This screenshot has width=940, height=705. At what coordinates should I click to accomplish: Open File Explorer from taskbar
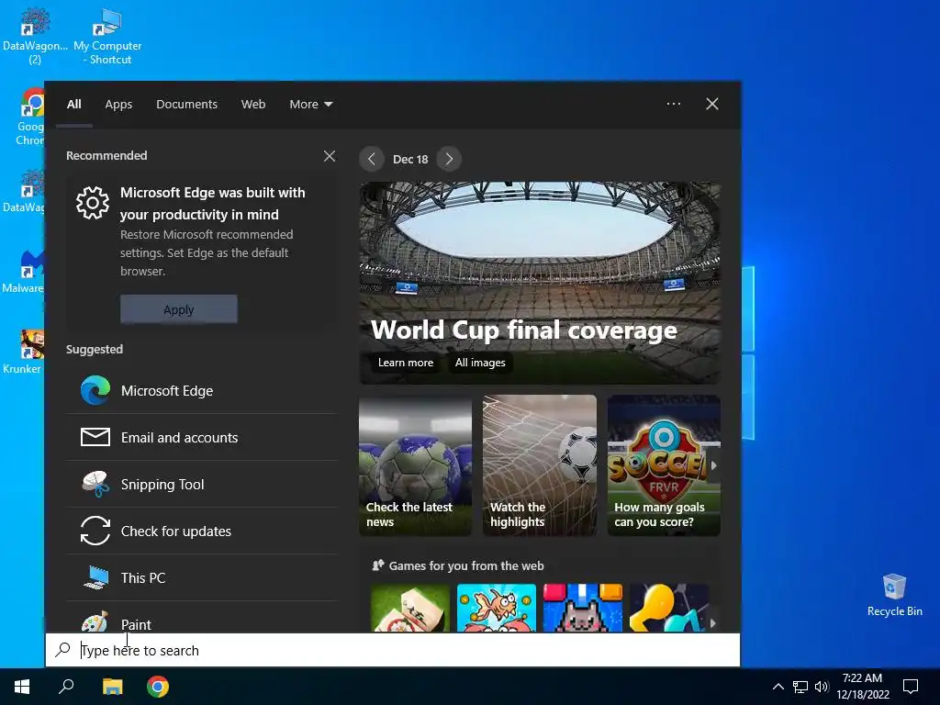112,687
